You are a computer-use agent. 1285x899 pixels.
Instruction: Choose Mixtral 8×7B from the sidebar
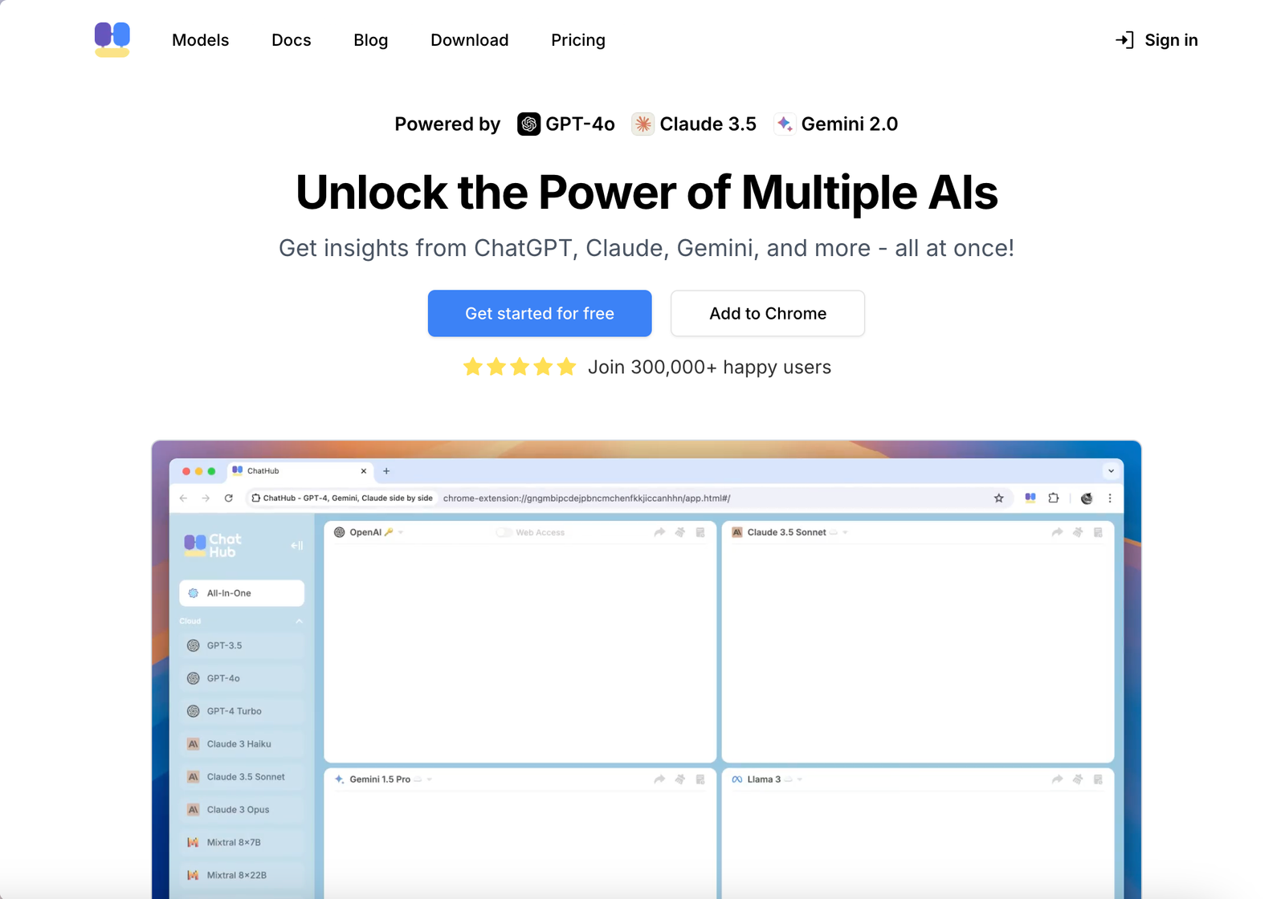tap(235, 842)
